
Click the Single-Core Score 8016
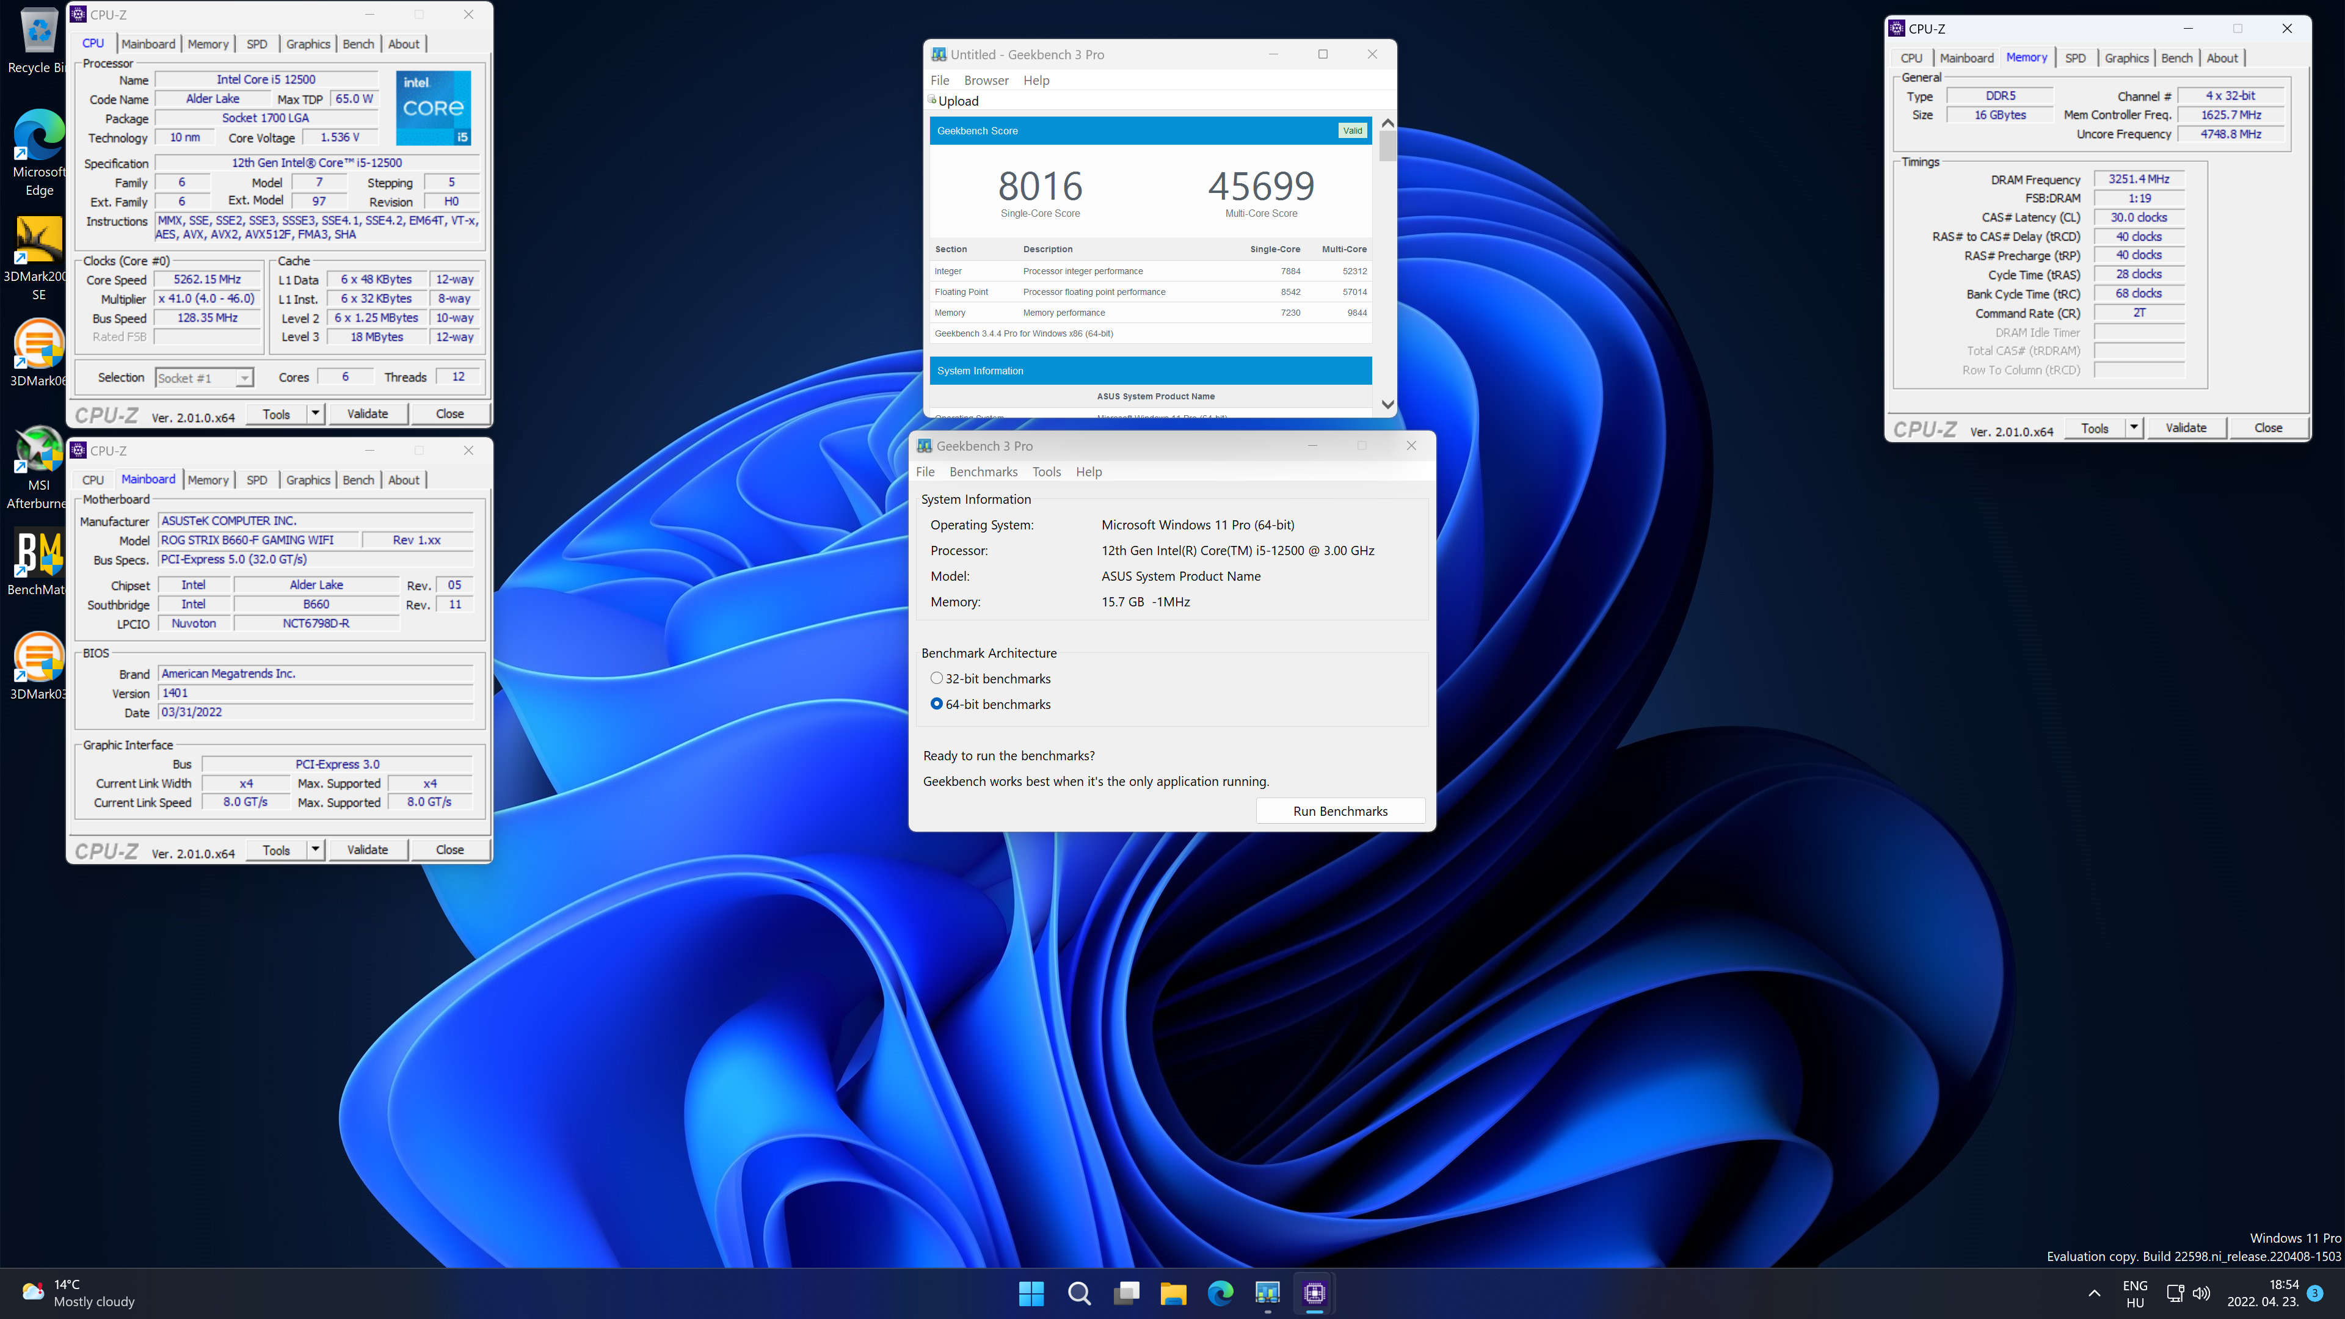pos(1039,187)
